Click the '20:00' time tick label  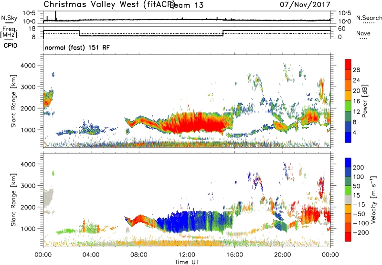coord(282,255)
